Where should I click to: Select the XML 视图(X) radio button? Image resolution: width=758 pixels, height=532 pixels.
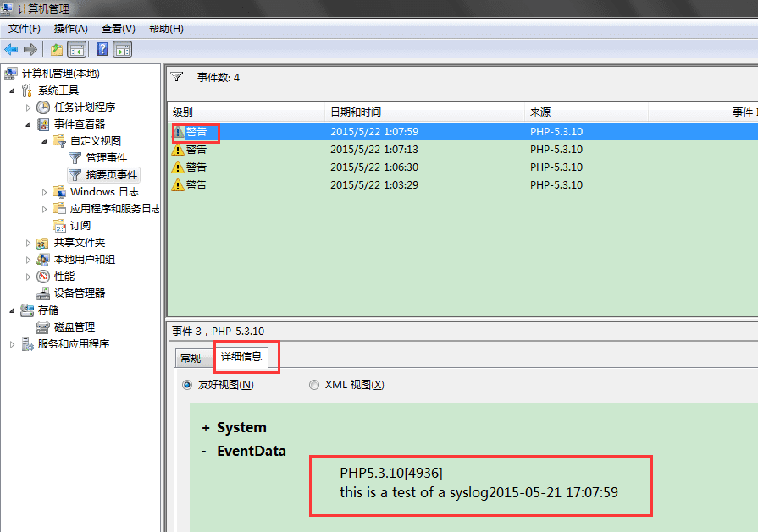(314, 385)
